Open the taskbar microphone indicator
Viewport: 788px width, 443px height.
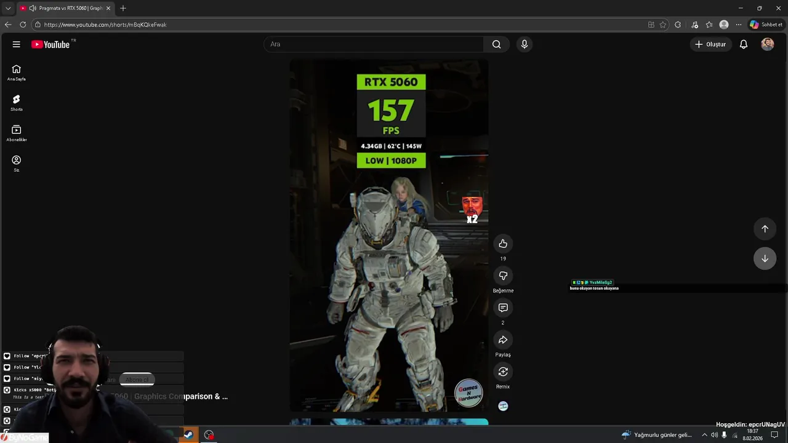pyautogui.click(x=724, y=435)
